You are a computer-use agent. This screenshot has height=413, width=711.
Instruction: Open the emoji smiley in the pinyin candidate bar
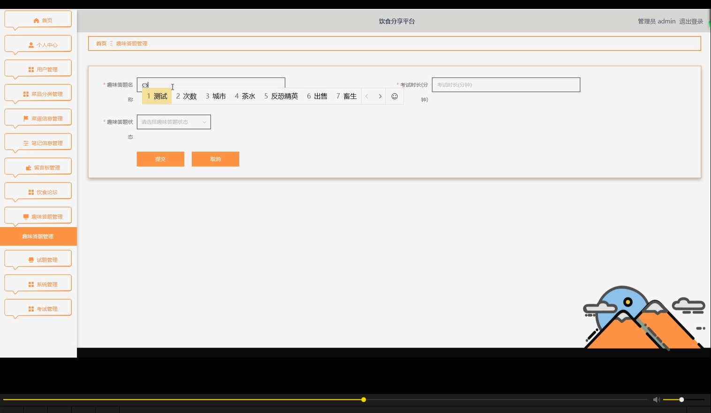[394, 96]
